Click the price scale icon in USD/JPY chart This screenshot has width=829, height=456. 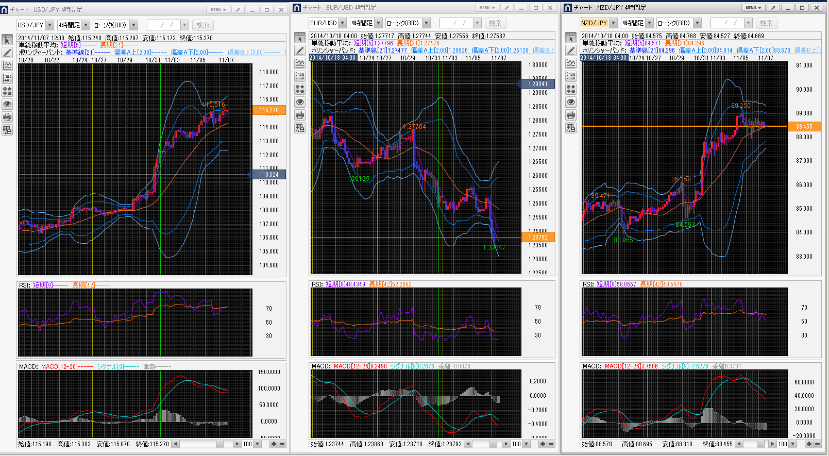pyautogui.click(x=7, y=78)
